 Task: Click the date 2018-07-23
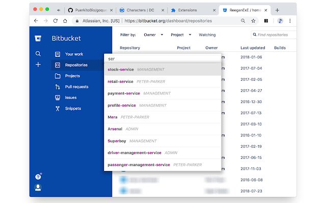click(251, 191)
